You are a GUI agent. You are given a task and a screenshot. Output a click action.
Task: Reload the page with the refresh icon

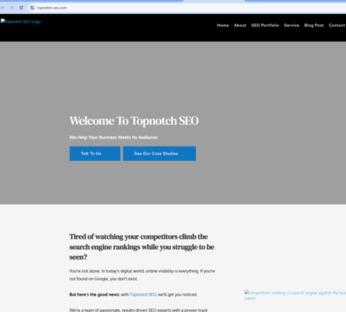tap(21, 8)
